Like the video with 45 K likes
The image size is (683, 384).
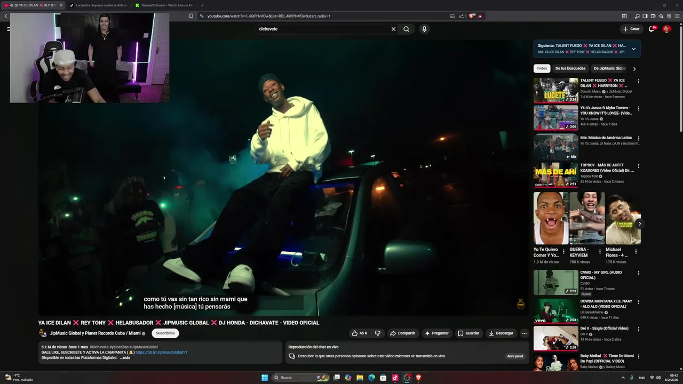(x=359, y=333)
